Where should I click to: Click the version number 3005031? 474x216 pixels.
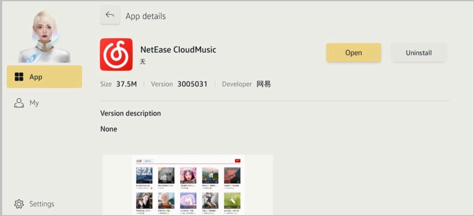(x=192, y=84)
